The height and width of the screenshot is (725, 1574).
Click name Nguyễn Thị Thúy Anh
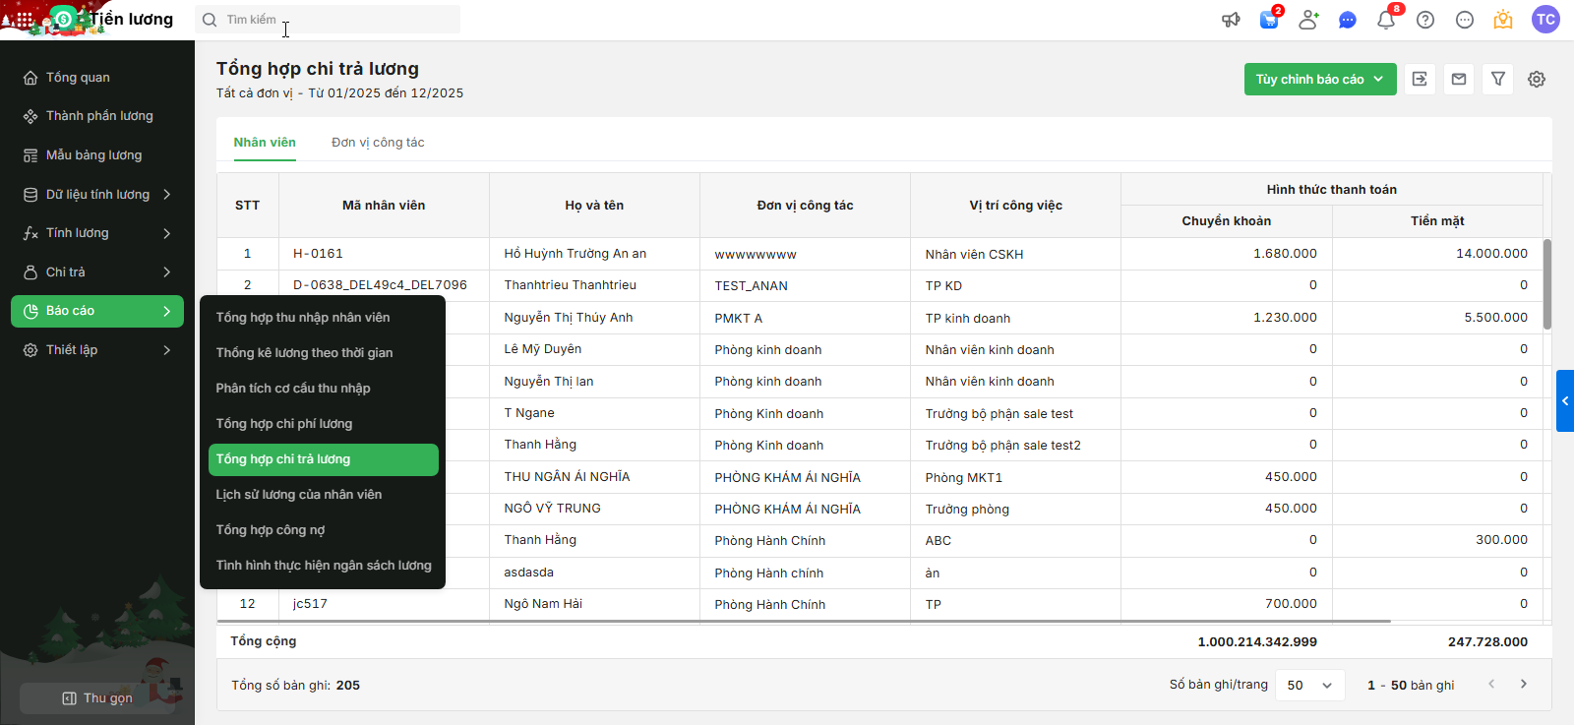coord(569,318)
